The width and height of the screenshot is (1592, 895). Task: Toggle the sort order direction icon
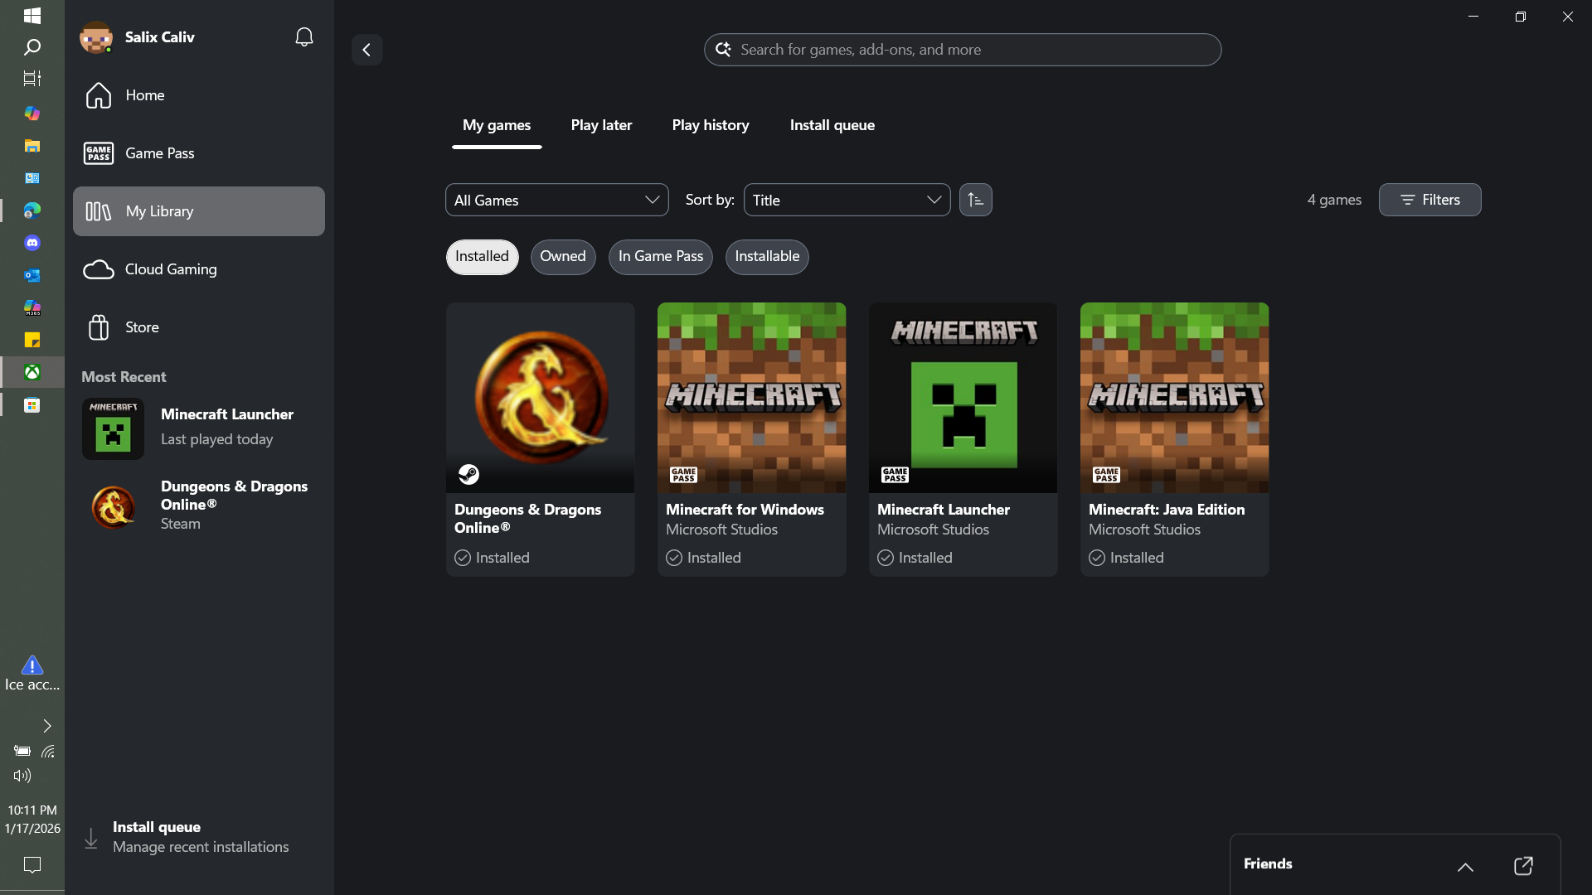975,200
